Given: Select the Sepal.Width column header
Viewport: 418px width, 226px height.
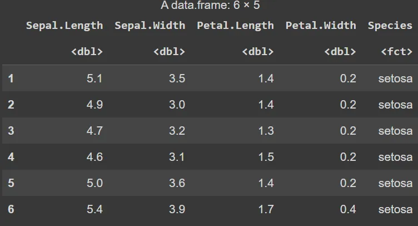Looking at the screenshot, I should (150, 26).
